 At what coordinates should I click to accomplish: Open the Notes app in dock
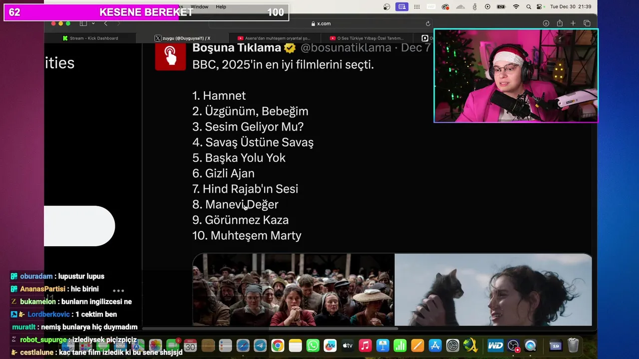pos(296,346)
